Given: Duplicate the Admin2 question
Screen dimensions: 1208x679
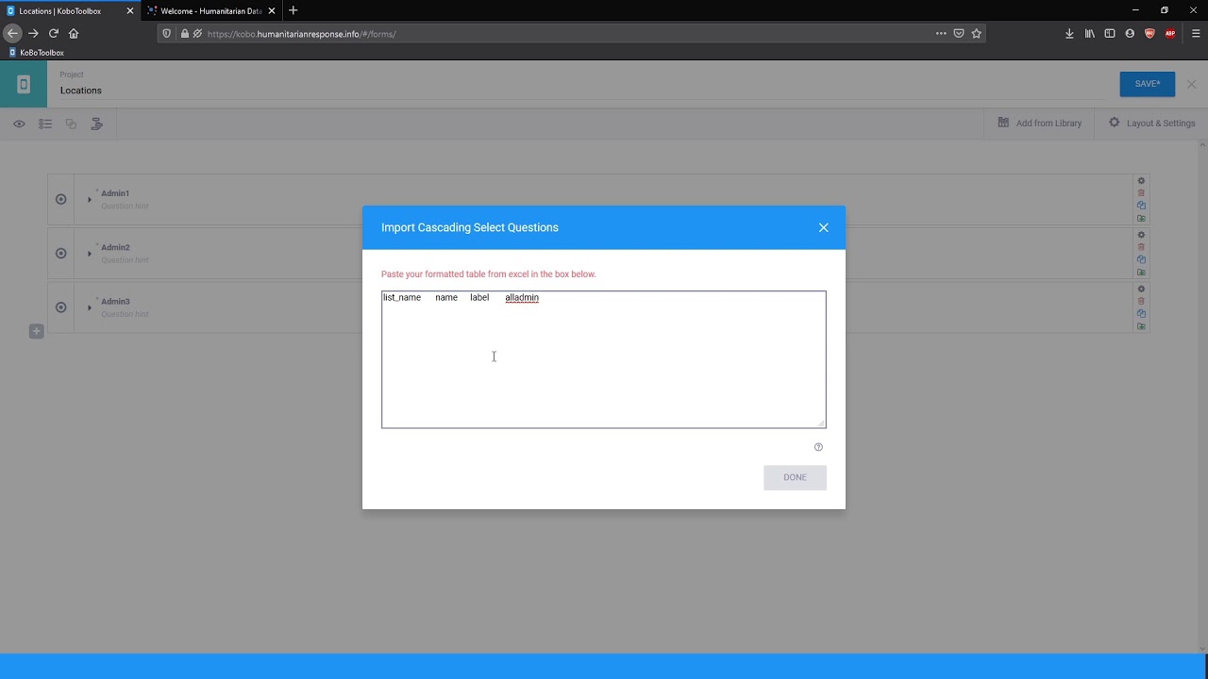Looking at the screenshot, I should 1141,259.
